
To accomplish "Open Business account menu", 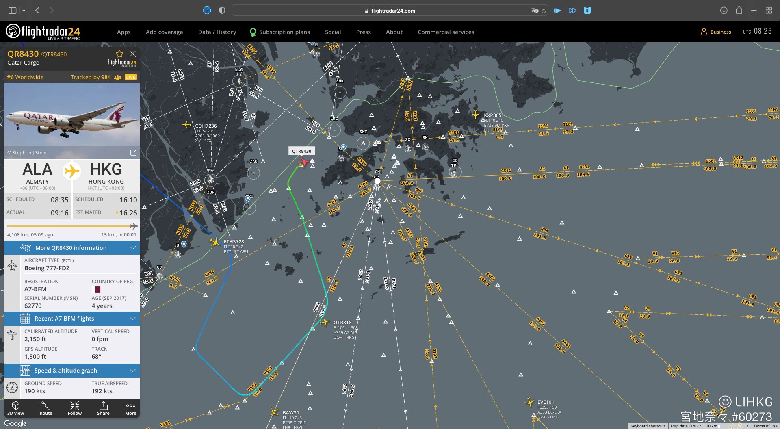I will (x=716, y=32).
